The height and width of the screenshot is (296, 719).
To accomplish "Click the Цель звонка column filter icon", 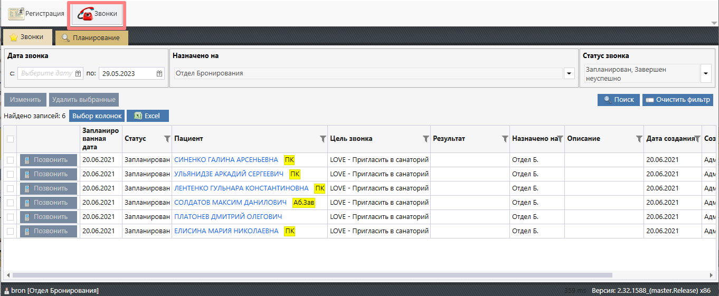I will click(x=425, y=139).
